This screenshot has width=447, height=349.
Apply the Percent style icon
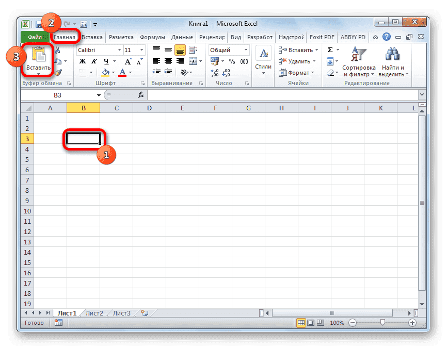(x=232, y=60)
